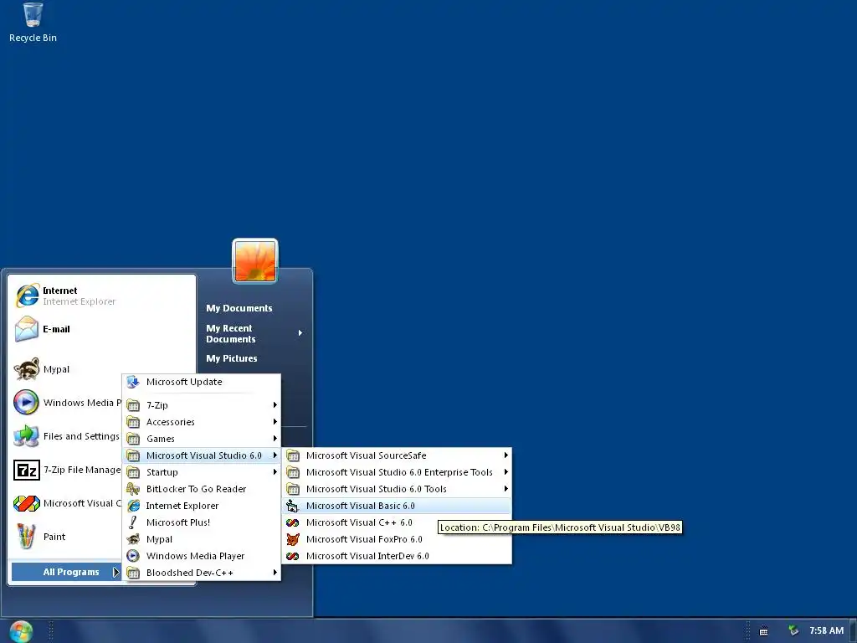
Task: Expand the Bloodshed Dev-C++ folder
Action: coord(201,573)
